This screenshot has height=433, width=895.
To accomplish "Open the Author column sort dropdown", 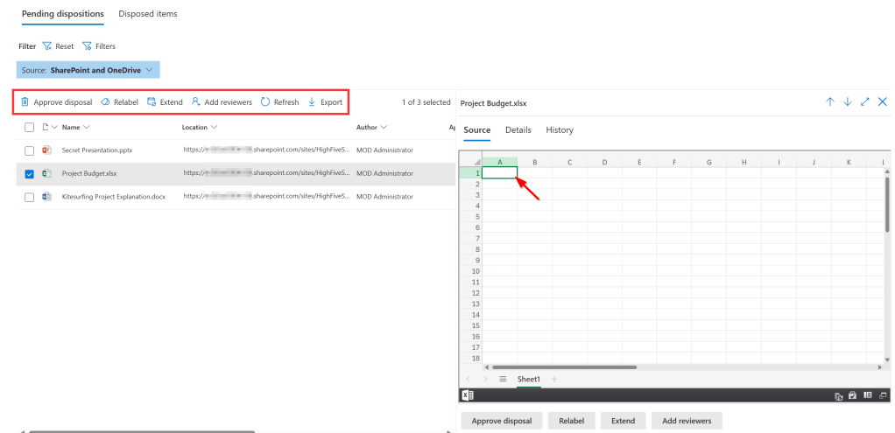I will pos(384,128).
